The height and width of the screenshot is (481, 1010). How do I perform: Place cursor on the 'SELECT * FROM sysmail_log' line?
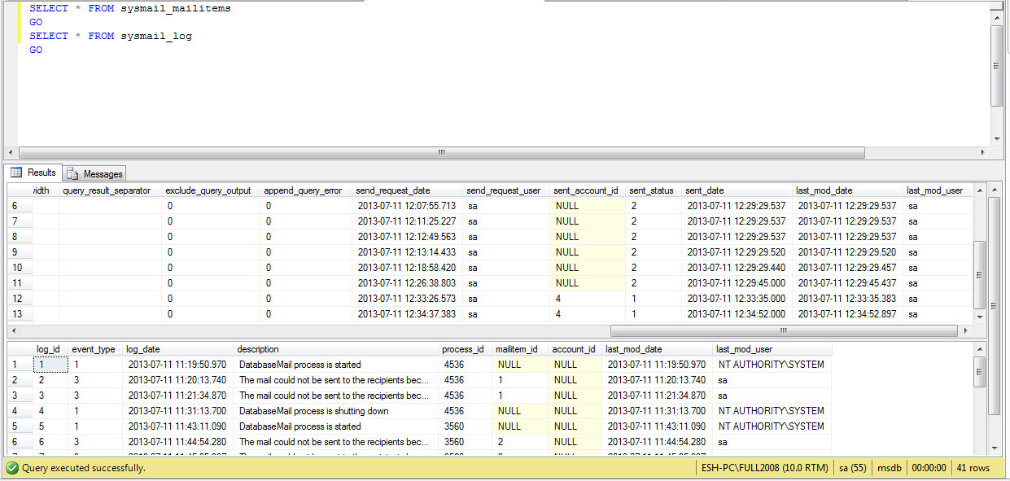[x=111, y=36]
